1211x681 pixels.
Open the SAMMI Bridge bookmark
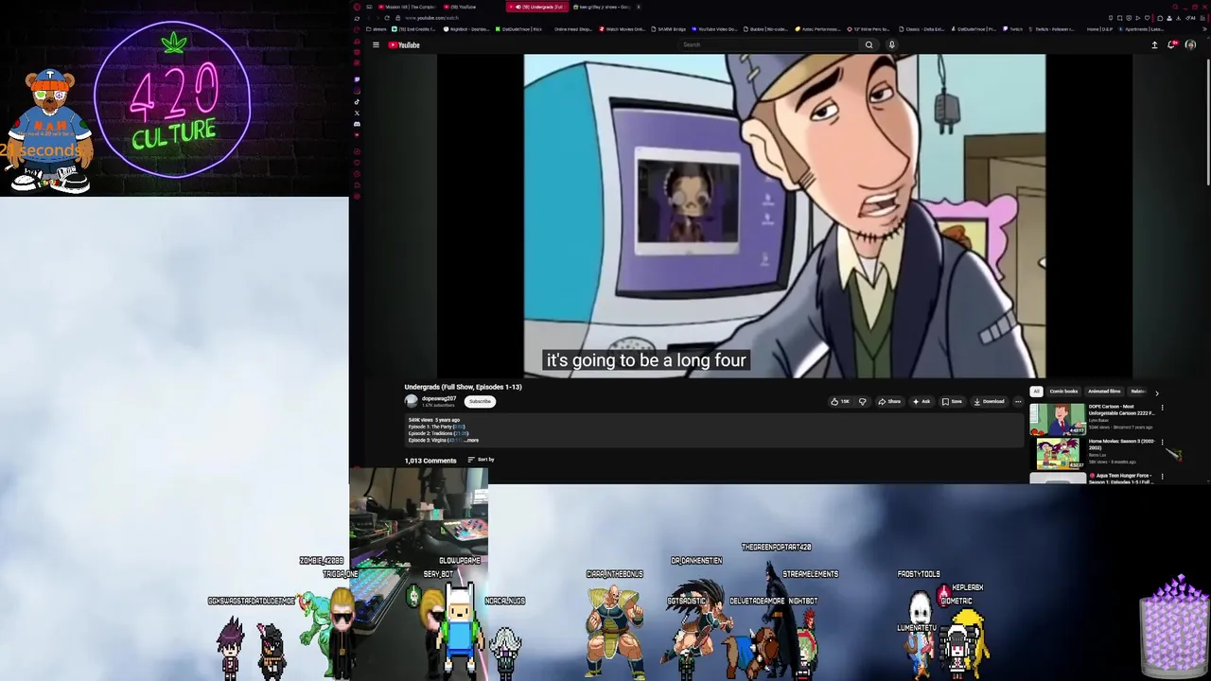click(669, 29)
